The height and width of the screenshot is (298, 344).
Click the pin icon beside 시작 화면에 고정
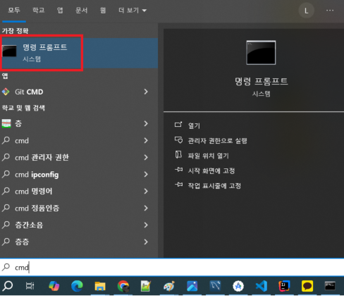[179, 170]
